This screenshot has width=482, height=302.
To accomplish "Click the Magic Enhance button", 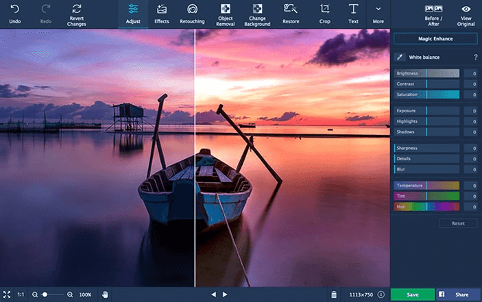I will (x=435, y=39).
